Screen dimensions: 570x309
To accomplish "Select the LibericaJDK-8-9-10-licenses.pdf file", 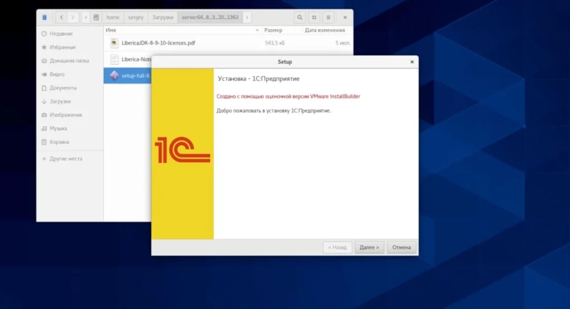I will (x=228, y=43).
